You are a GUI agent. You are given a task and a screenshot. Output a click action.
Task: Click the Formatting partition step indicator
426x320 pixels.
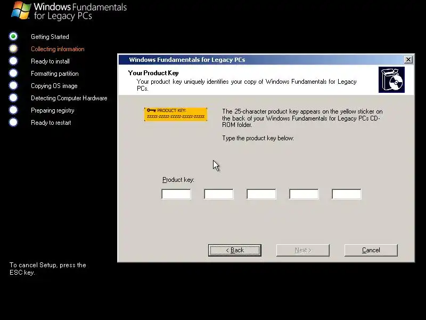click(x=13, y=73)
